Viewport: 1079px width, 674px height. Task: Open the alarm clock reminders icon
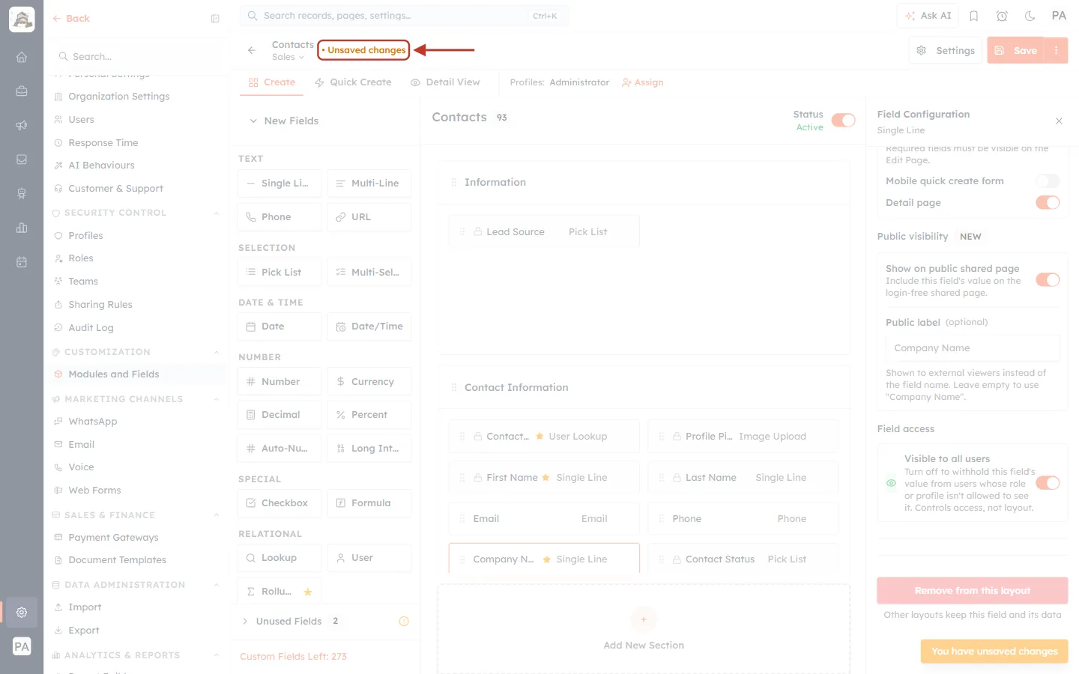[x=1002, y=16]
